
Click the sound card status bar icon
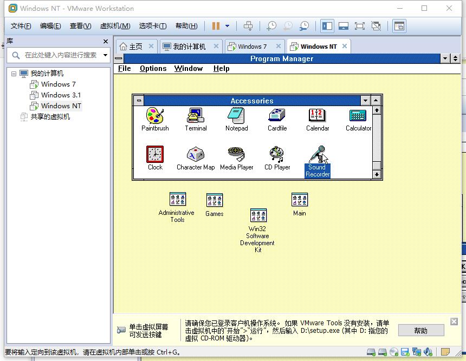coord(428,352)
